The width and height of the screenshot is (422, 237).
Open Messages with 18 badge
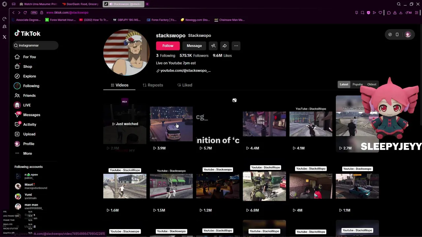coord(27,115)
